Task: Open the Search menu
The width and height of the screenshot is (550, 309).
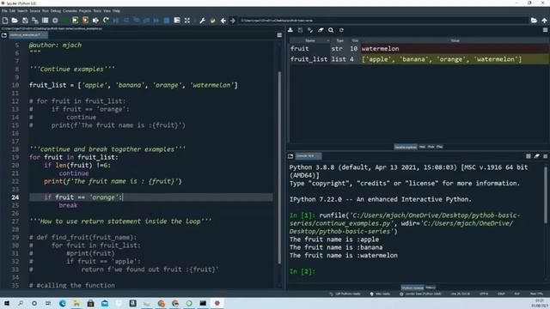Action: (x=22, y=11)
